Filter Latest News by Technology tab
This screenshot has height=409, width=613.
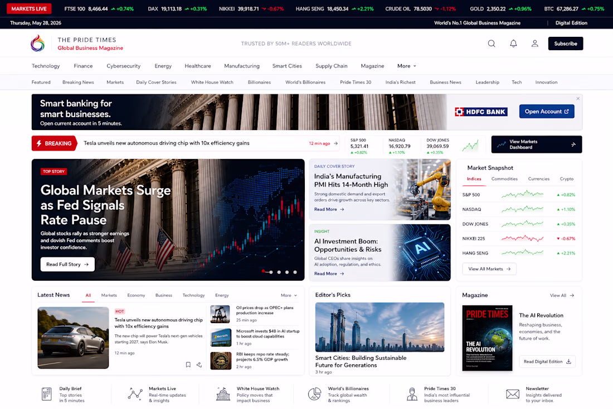tap(193, 296)
